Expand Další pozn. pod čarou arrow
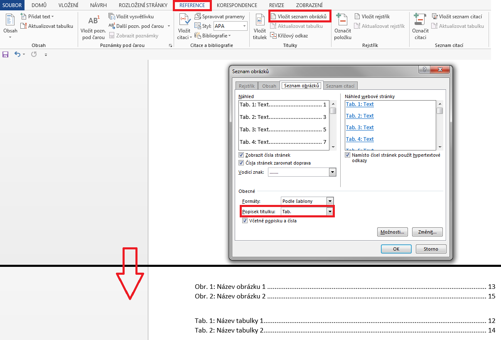Image resolution: width=501 pixels, height=340 pixels. coord(169,26)
